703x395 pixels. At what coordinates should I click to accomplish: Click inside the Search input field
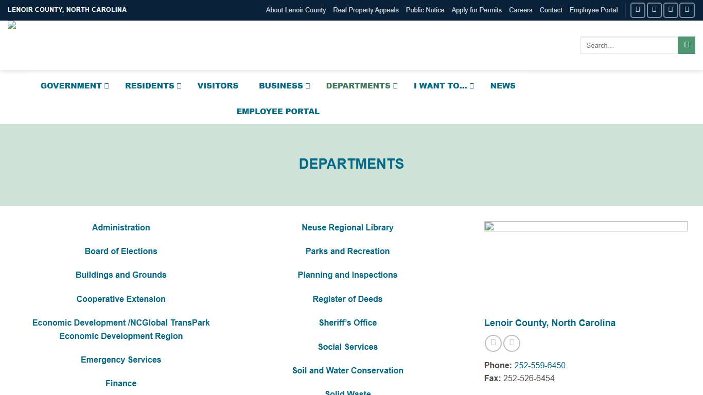click(x=628, y=45)
